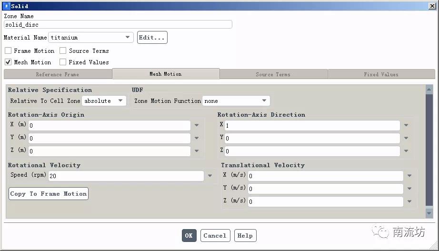Image resolution: width=439 pixels, height=251 pixels.
Task: Expand Translational Velocity Z options arrow
Action: [409, 201]
